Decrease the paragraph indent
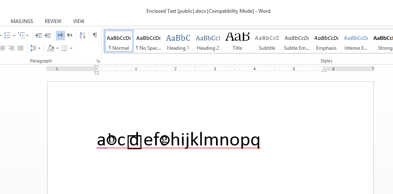The height and width of the screenshot is (194, 393). (x=39, y=35)
